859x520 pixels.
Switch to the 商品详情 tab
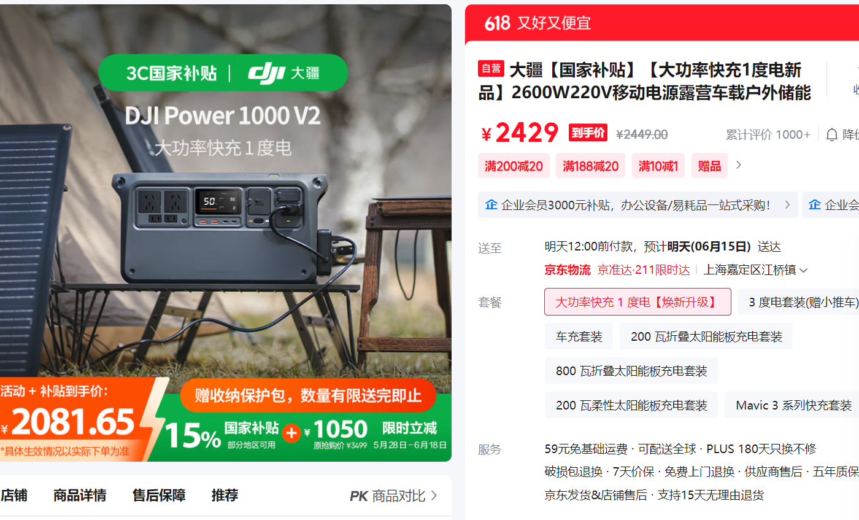tap(80, 495)
